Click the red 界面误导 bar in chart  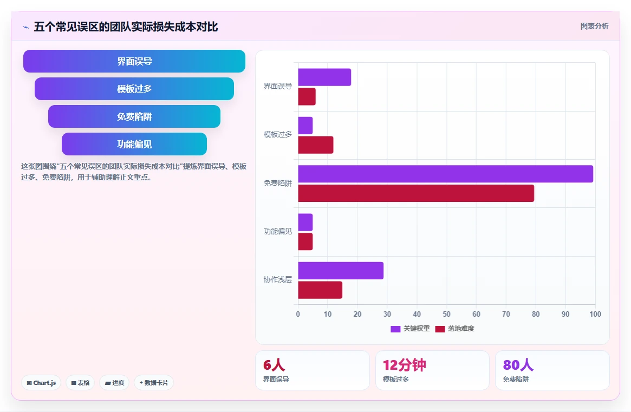[x=307, y=96]
